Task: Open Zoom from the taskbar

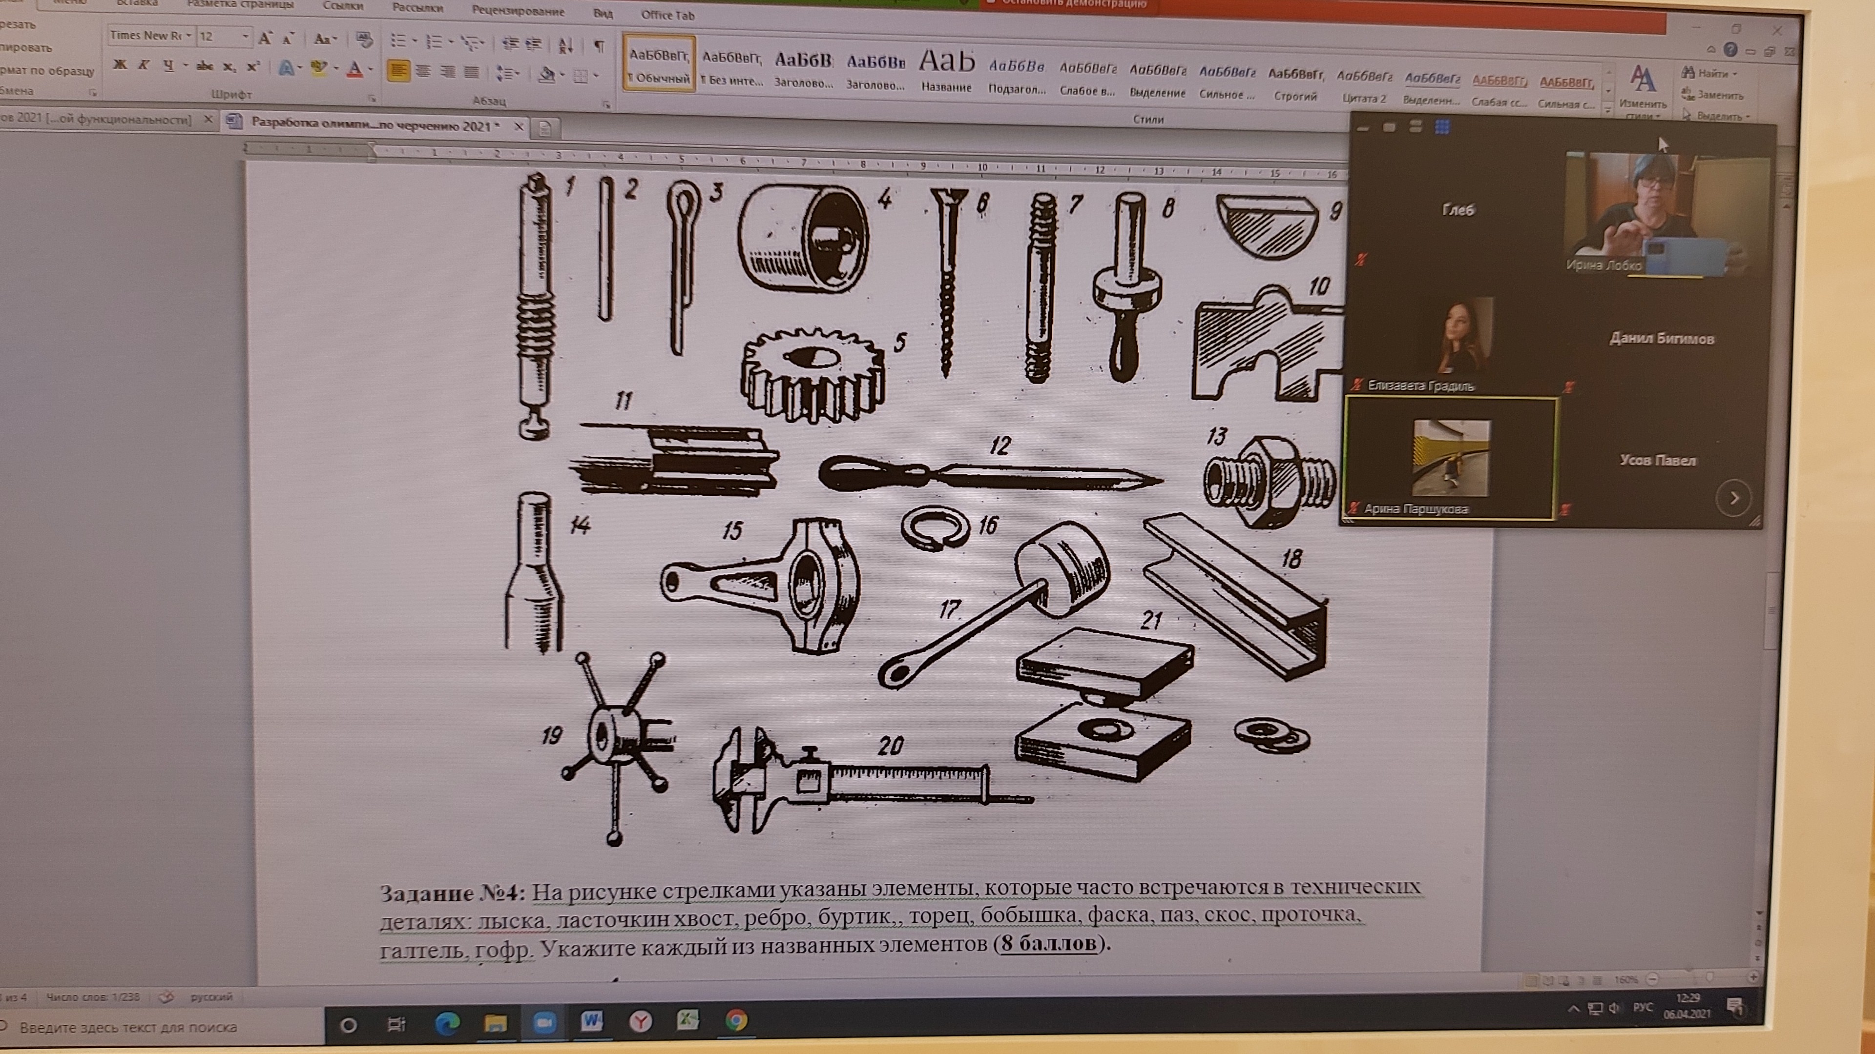Action: click(543, 1023)
